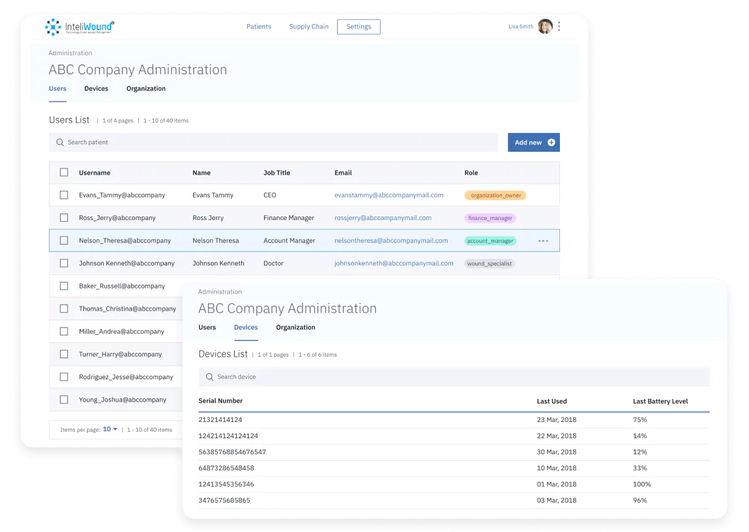Open row actions for Nelson Theresa

pyautogui.click(x=543, y=241)
